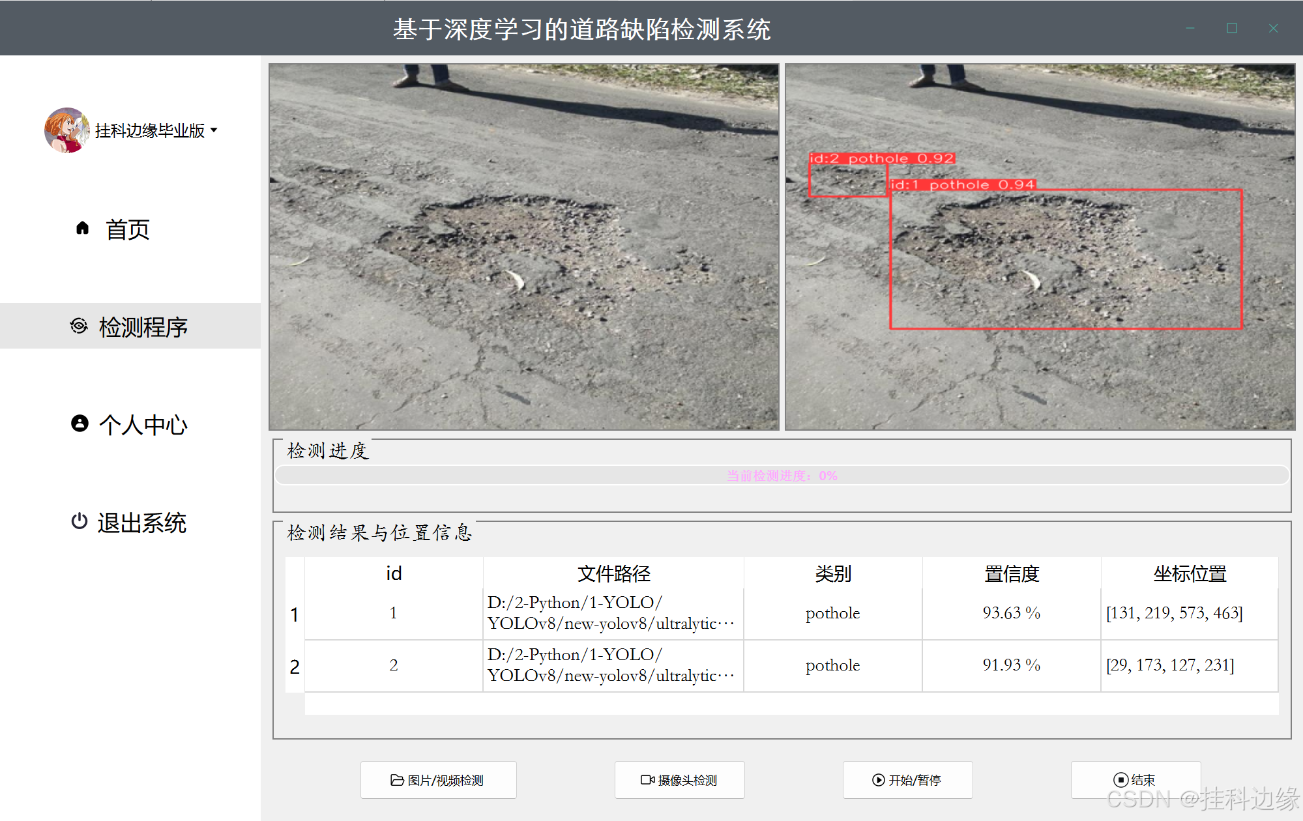
Task: Click the 置信度 column header
Action: (x=1011, y=573)
